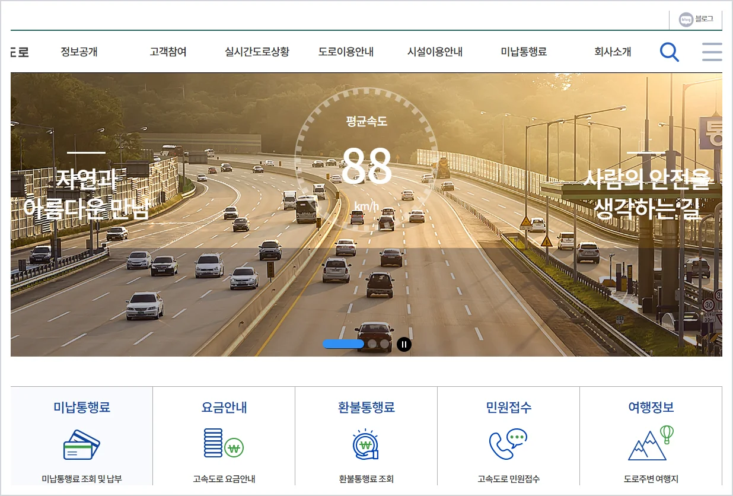Open the 시설이용안내 menu
733x496 pixels.
click(x=435, y=52)
